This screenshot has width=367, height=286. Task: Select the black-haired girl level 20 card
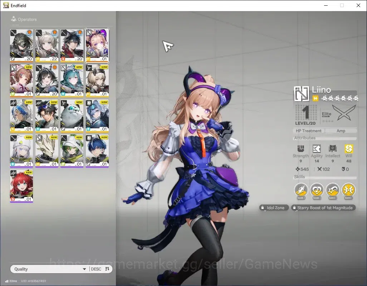(x=47, y=80)
